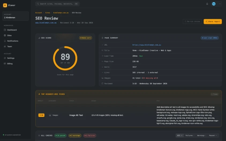Click the bell icon in the top bar

point(207,4)
